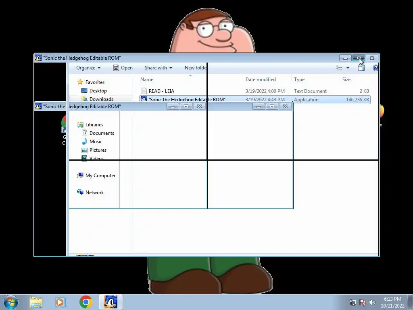This screenshot has width=413, height=310.
Task: Open the clock showing 6:13 PM
Action: coord(392,302)
